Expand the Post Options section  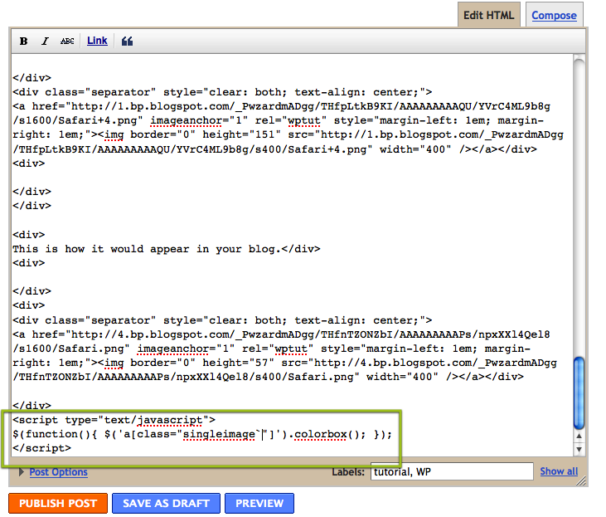(22, 471)
